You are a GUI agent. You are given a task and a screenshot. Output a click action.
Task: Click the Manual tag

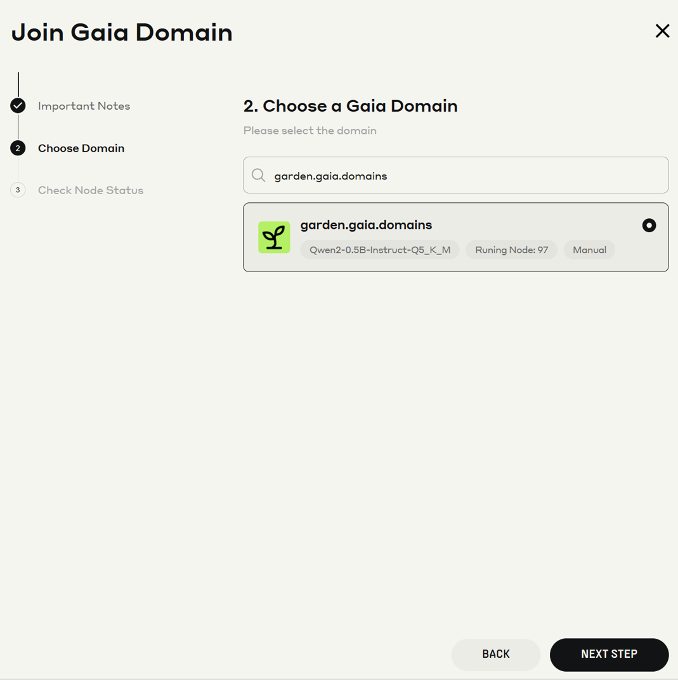coord(590,250)
